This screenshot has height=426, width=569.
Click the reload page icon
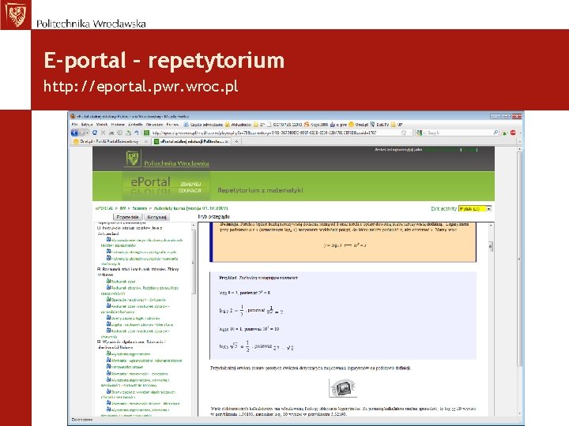[95, 133]
